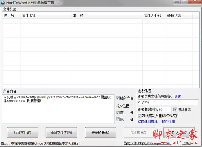Click the 转换超时 seconds field showing 90
Screen dimensions: 202x147
click(165, 110)
